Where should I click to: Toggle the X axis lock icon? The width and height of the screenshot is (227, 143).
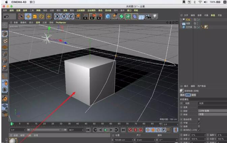(57, 17)
